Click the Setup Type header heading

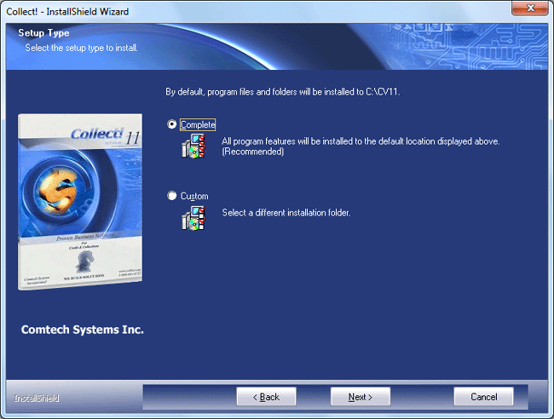point(43,33)
